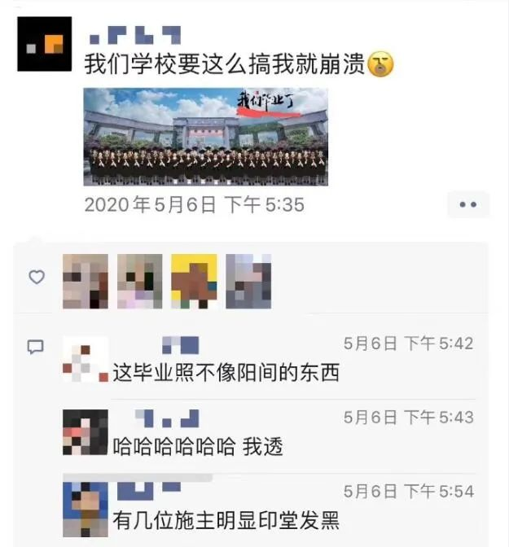Tap the poster's blurred username
The image size is (509, 547).
pos(135,35)
